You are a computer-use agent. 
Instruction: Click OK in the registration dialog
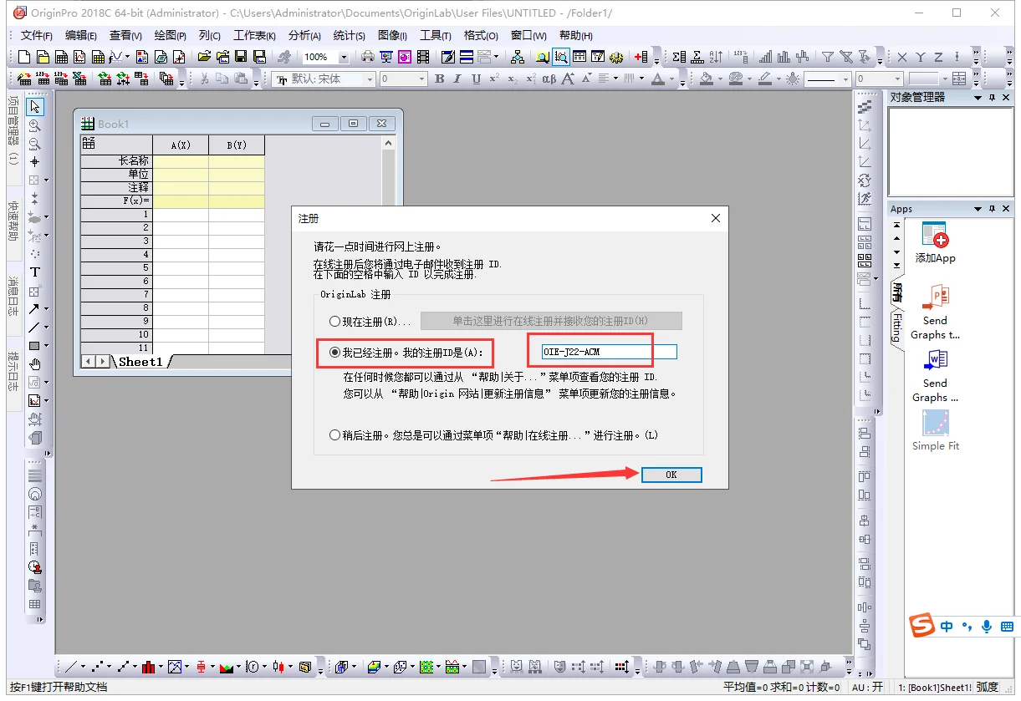[671, 475]
